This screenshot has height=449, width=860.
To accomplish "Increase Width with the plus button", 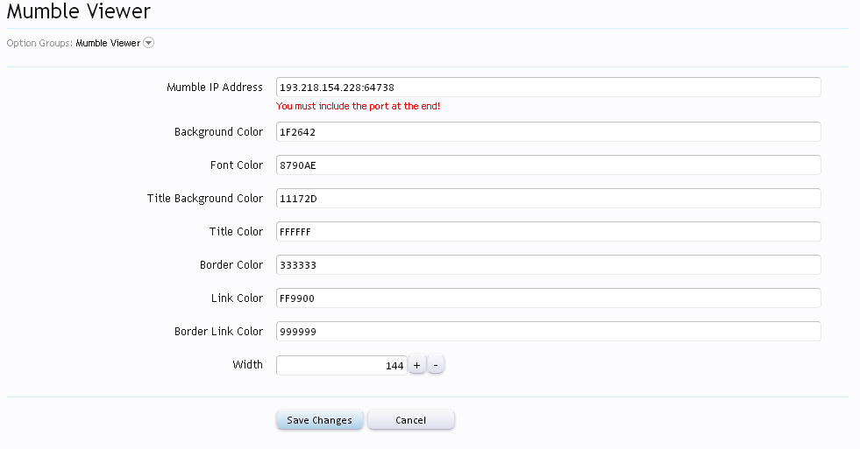I will tap(416, 365).
